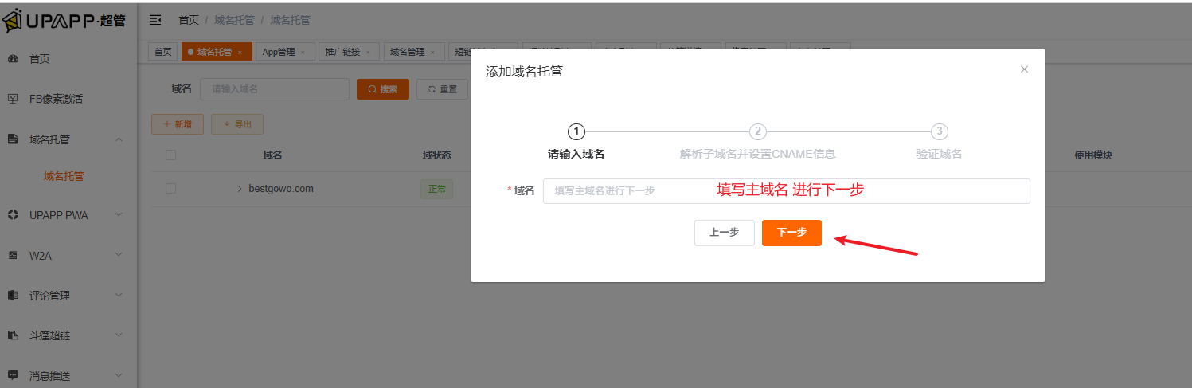Open 首页 in the sidebar menu
The height and width of the screenshot is (388, 1192).
click(40, 59)
